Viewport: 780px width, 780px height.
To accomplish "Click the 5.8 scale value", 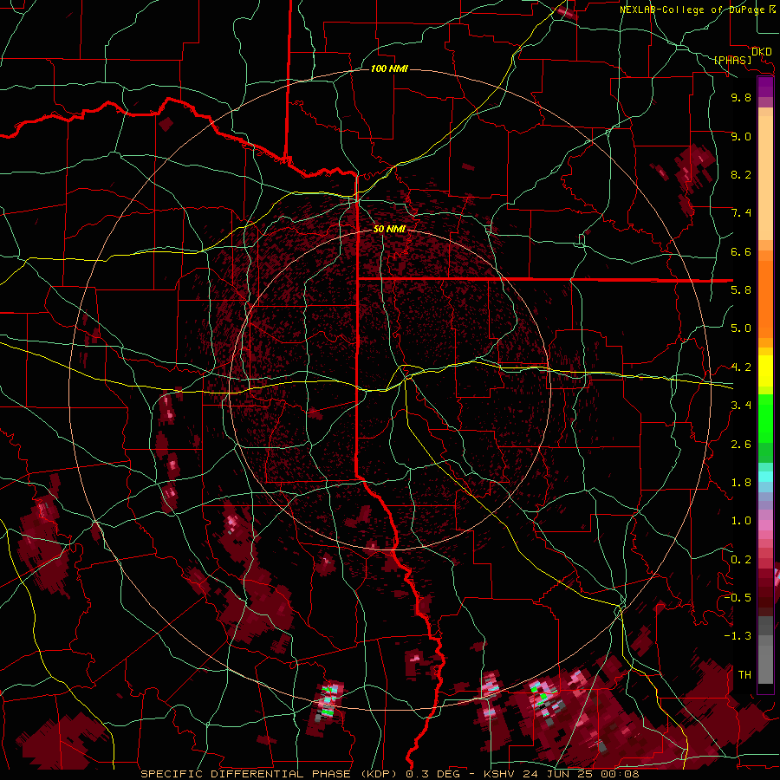I will [x=741, y=290].
